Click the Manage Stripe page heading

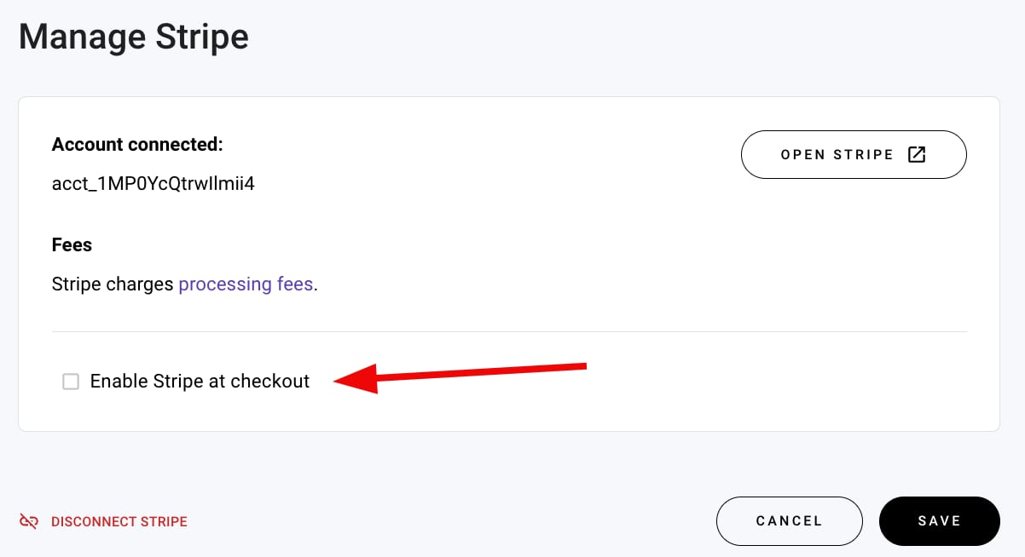(133, 36)
